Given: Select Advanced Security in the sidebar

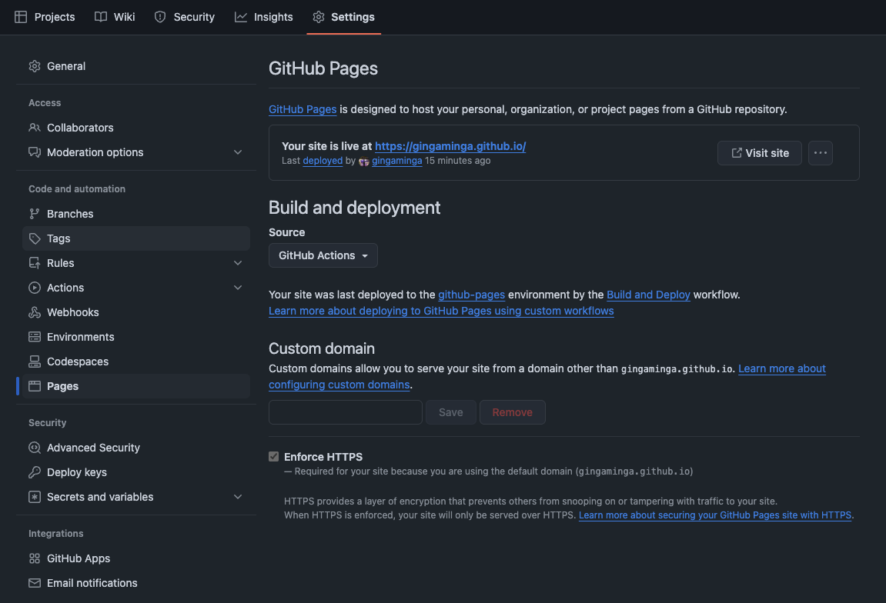Looking at the screenshot, I should coord(136,448).
